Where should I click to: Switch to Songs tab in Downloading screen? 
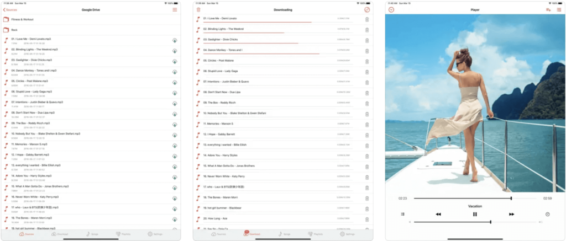coord(285,234)
